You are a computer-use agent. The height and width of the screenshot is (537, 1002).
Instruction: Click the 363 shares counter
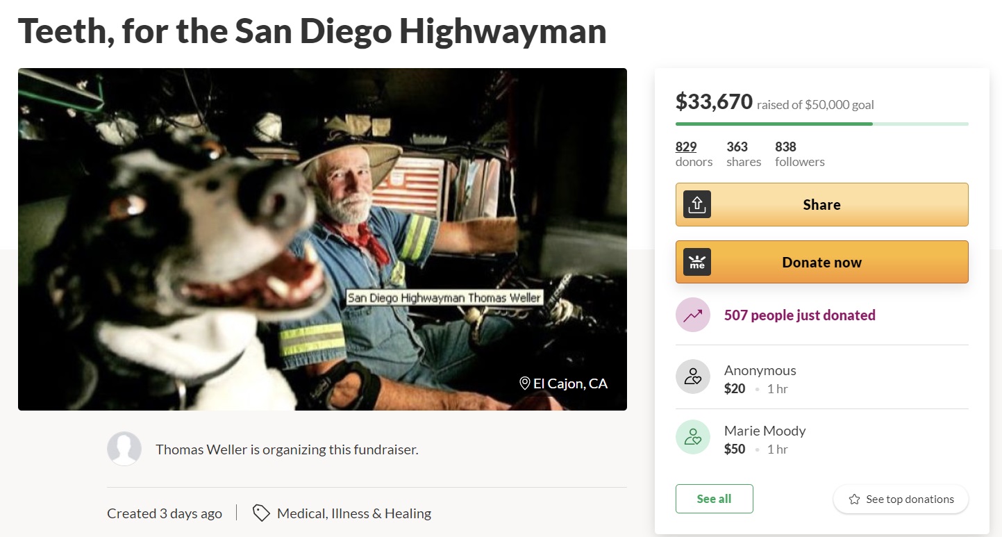click(x=743, y=154)
